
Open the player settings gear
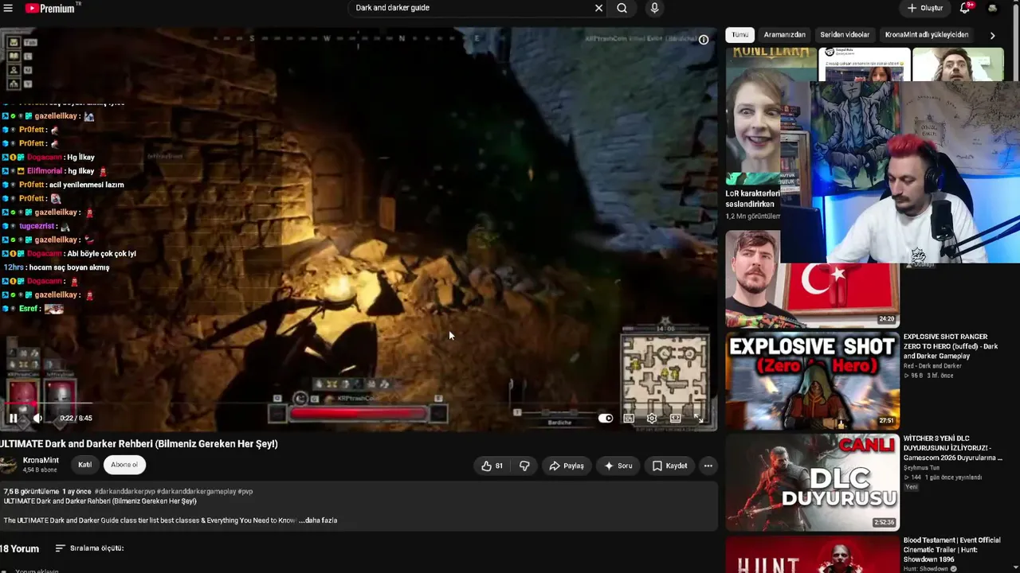coord(652,418)
